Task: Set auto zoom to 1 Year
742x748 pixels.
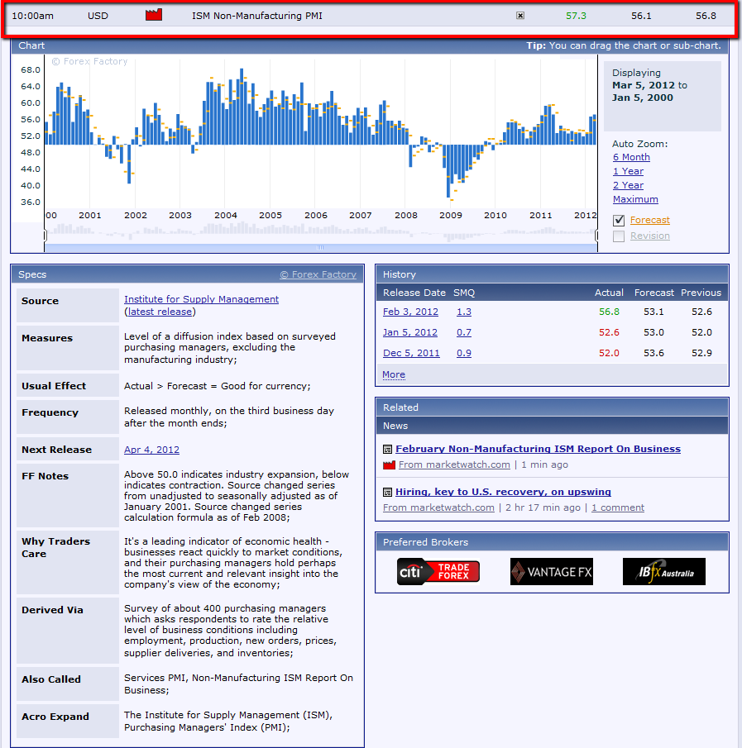Action: (629, 171)
